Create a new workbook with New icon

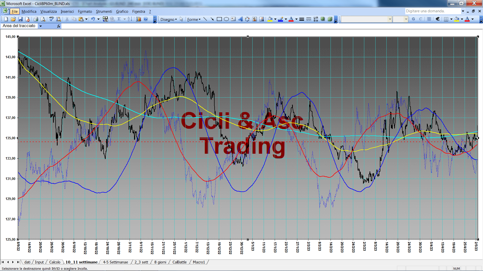pos(6,19)
